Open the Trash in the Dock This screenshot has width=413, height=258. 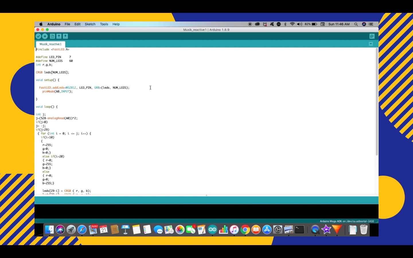(x=364, y=230)
